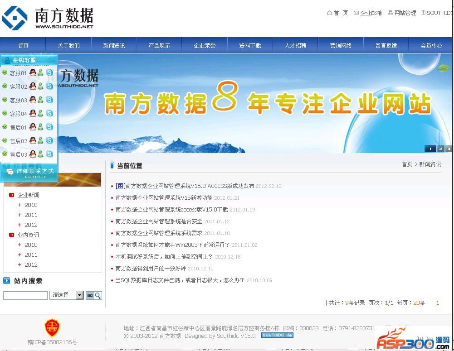The image size is (454, 351).
Task: Open QQ chat for 售后03
Action: pos(33,154)
